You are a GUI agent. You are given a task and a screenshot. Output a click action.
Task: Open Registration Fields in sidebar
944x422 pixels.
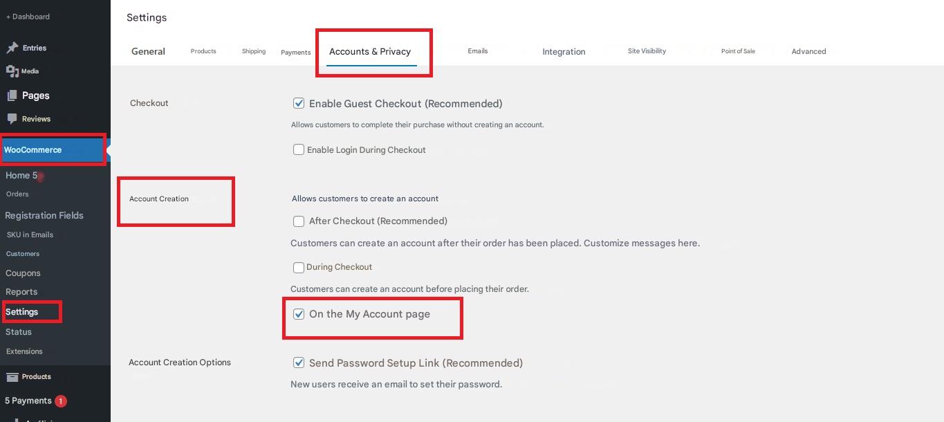point(44,215)
